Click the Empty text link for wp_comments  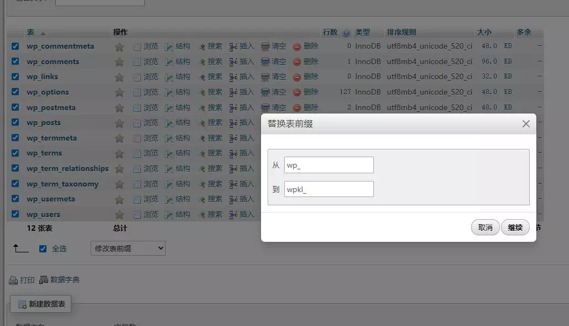[x=279, y=61]
